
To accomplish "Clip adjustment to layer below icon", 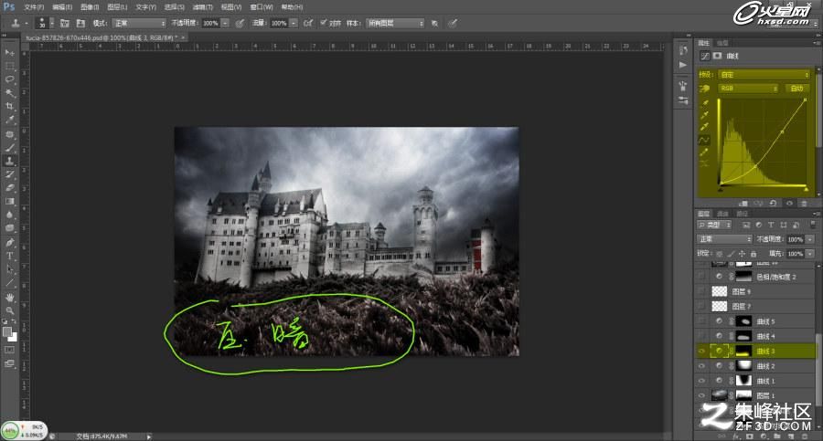I will (743, 203).
